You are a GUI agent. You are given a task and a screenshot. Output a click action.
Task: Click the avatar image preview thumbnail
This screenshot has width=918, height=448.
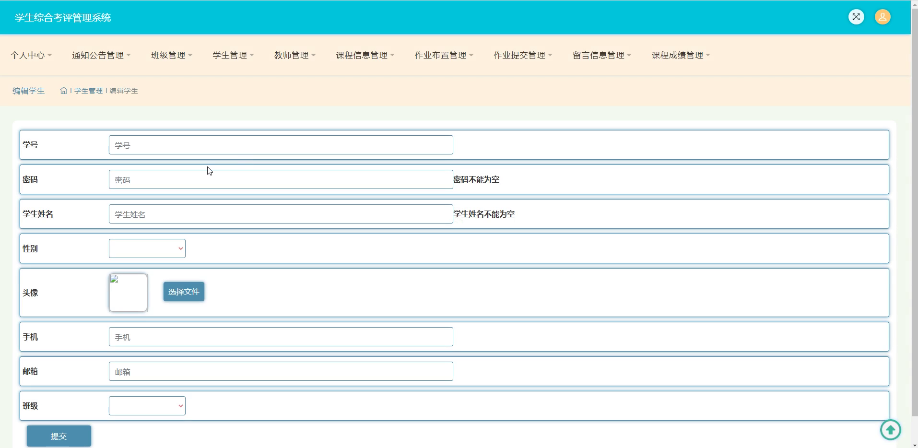pyautogui.click(x=128, y=293)
